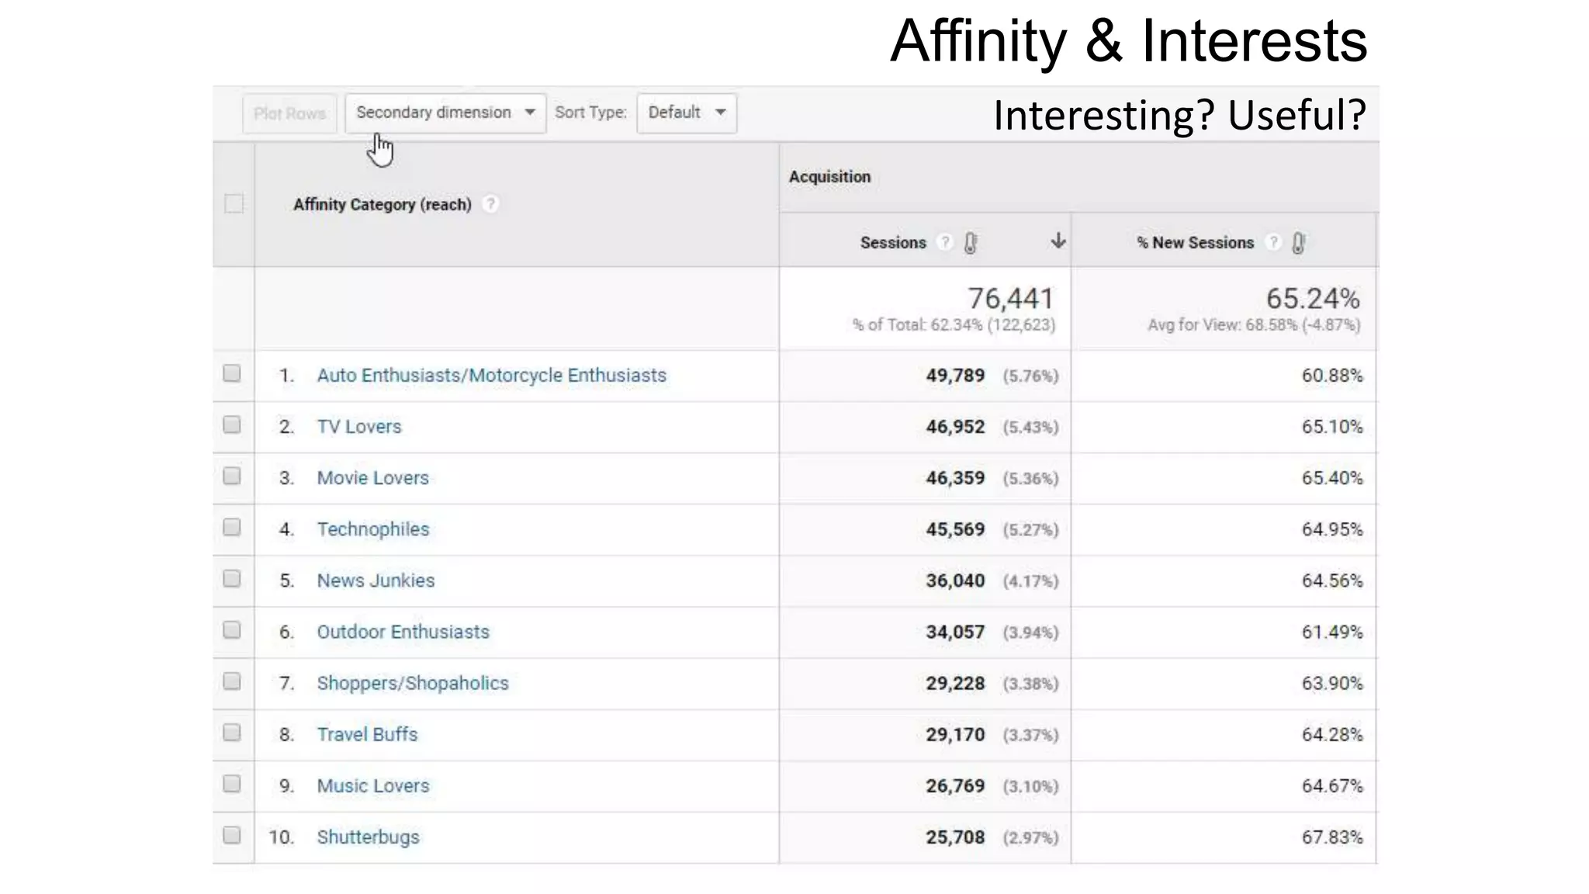Open Auto Enthusiasts/Motorcycle Enthusiasts link
The width and height of the screenshot is (1589, 894).
click(491, 375)
